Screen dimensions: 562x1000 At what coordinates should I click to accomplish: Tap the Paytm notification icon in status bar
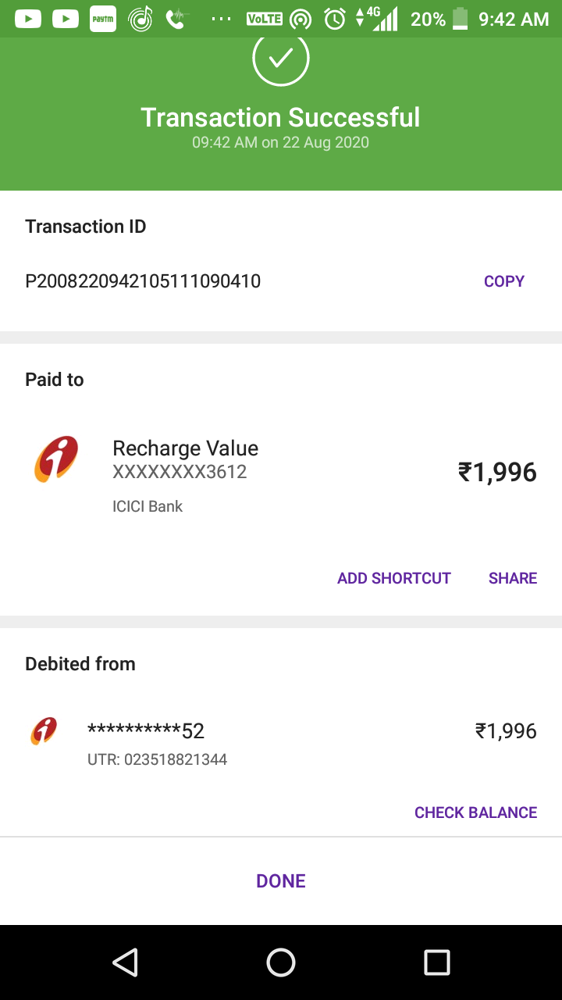[x=103, y=19]
